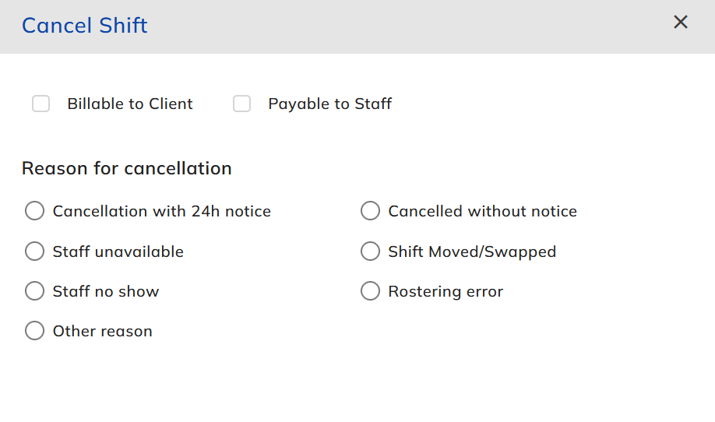Click the 'Cancel Shift' dialog title
Viewport: 715px width, 422px height.
click(x=84, y=26)
